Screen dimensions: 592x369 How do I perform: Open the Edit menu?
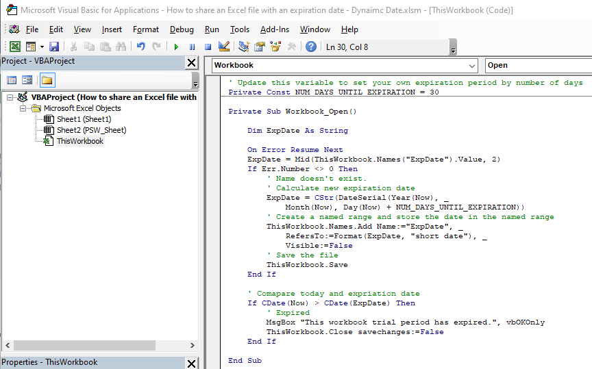coord(56,29)
